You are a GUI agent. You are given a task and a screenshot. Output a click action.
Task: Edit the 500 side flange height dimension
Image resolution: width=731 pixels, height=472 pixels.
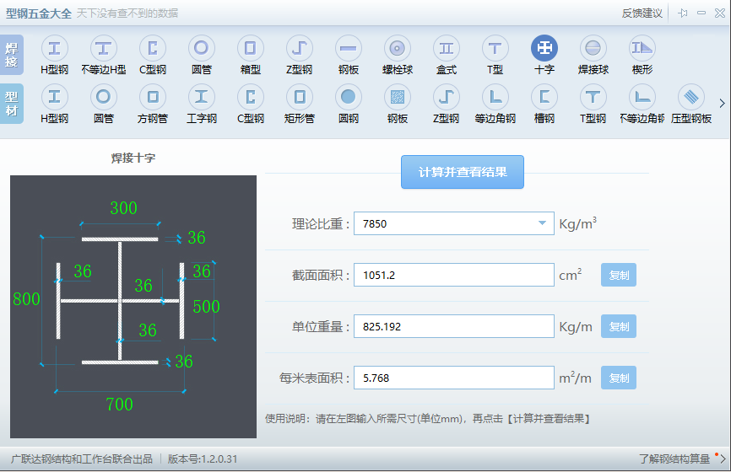[x=206, y=306]
